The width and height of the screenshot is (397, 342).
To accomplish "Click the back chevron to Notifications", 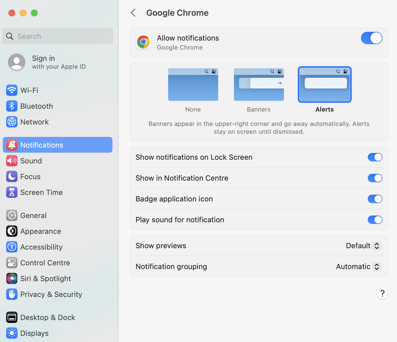I will 133,13.
